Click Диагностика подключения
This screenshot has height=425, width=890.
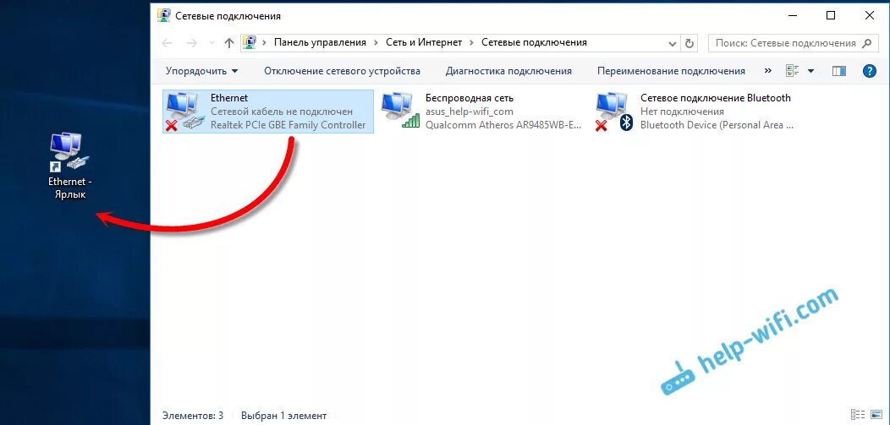point(508,71)
